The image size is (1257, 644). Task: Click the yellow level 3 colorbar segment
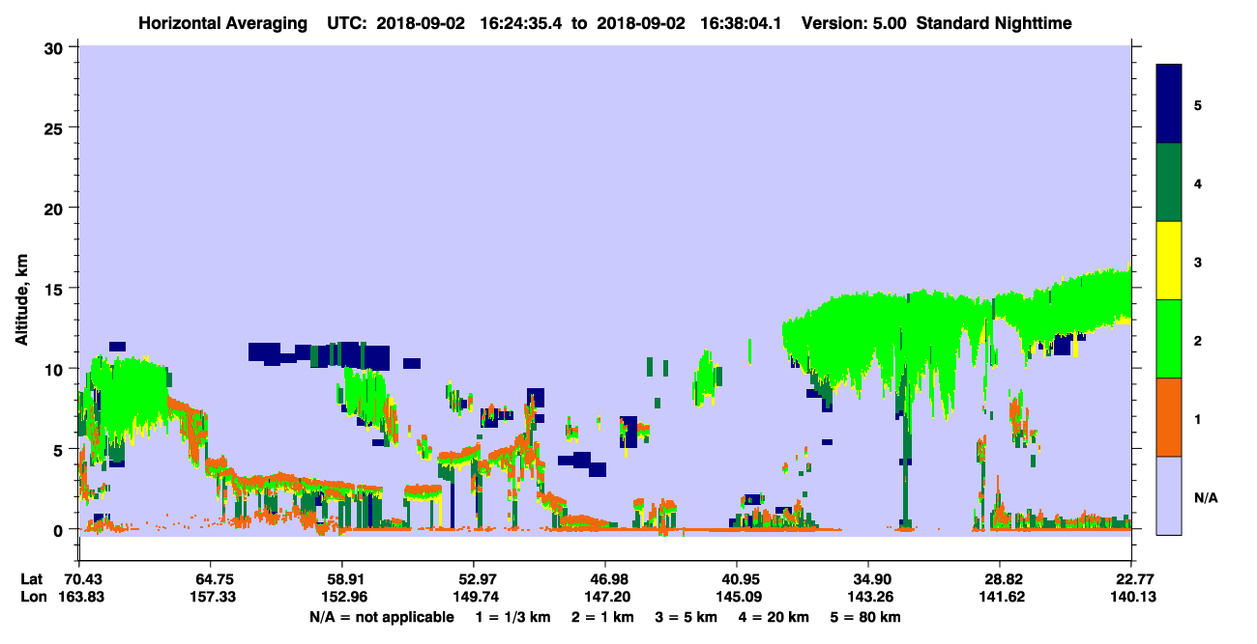click(x=1169, y=261)
